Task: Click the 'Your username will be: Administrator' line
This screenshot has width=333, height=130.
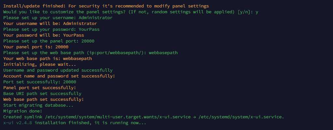Action: [x=50, y=23]
